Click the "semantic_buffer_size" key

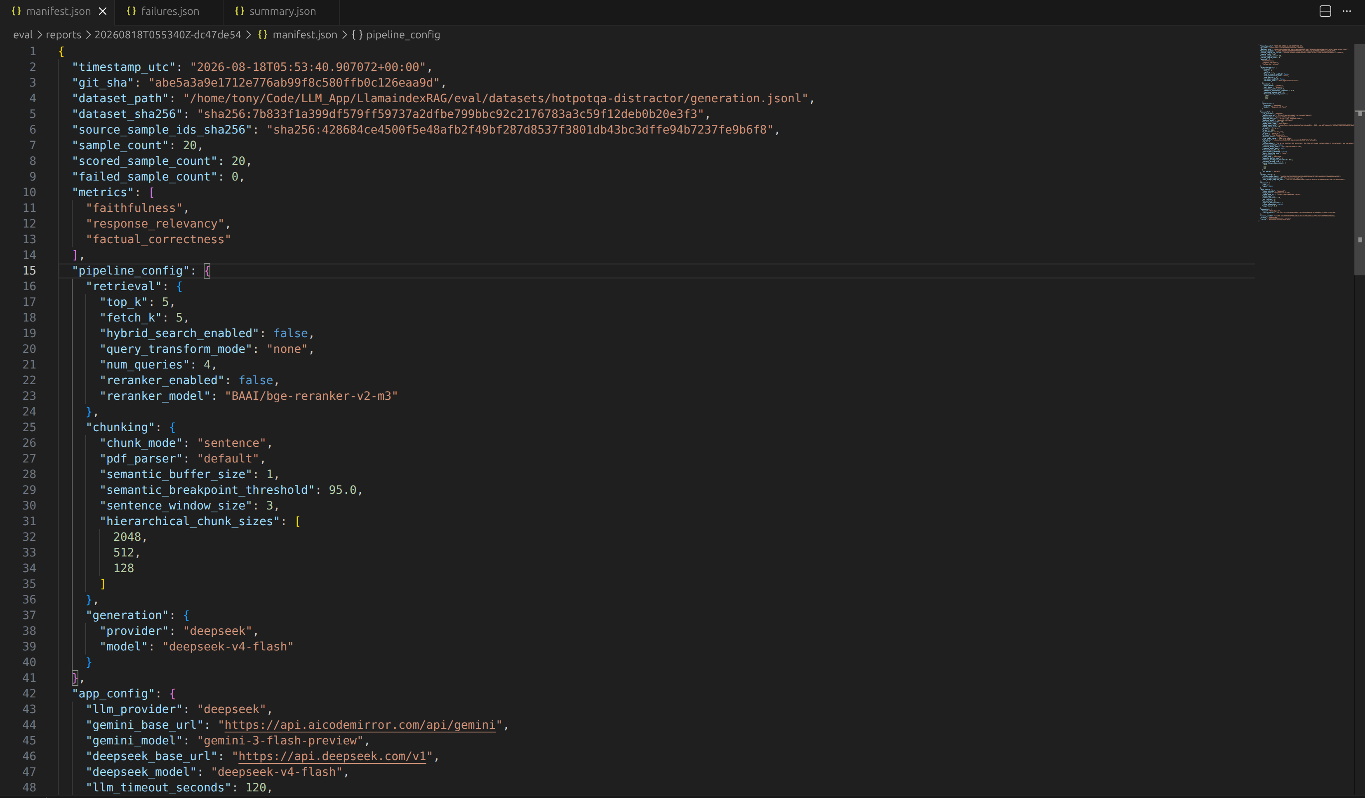(x=176, y=475)
